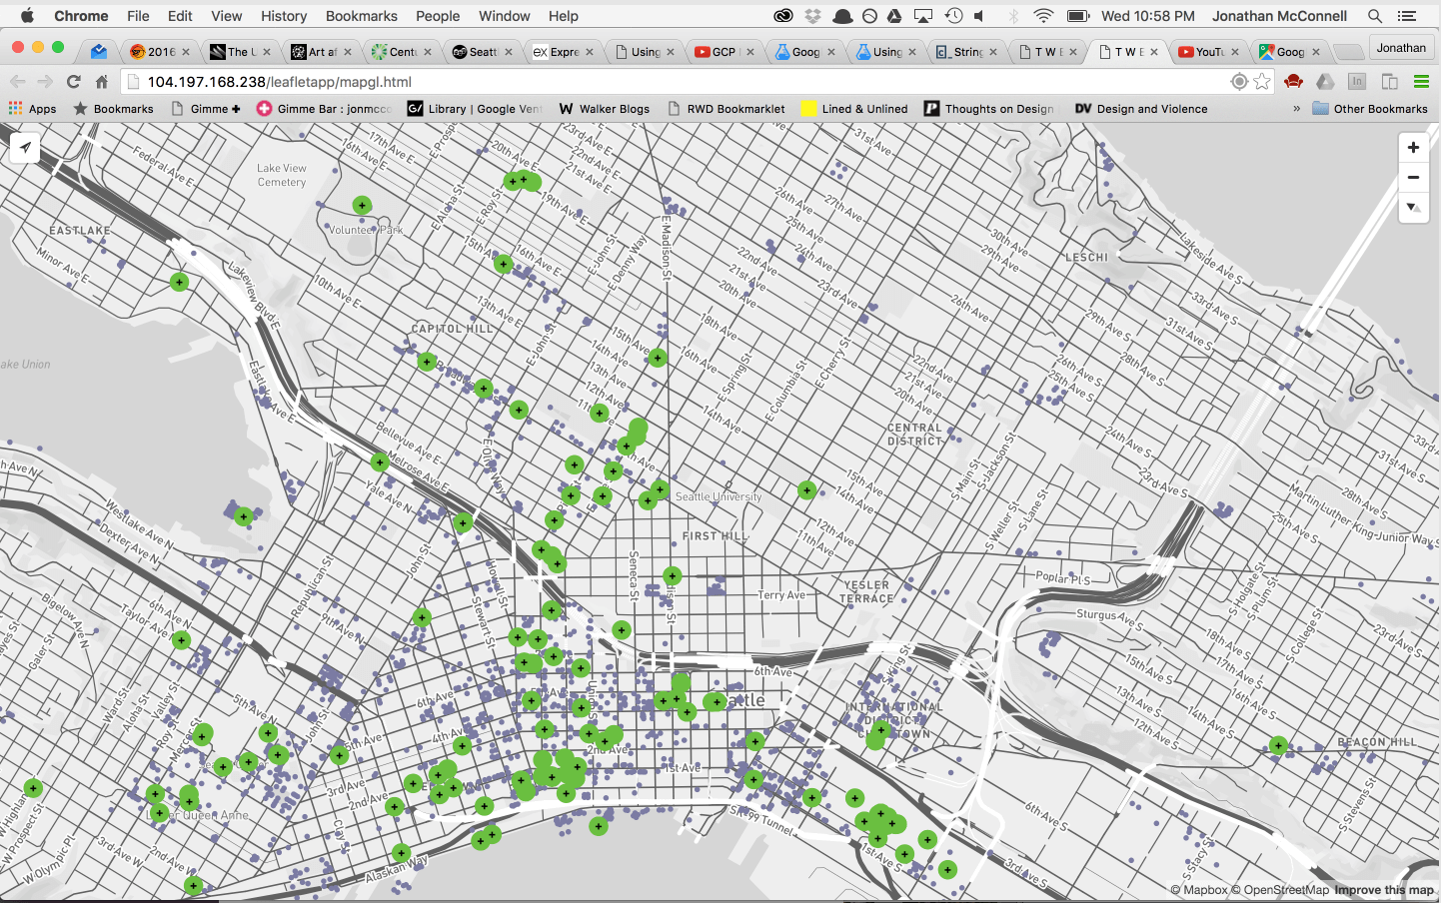Bookmark this page with the star icon
The width and height of the screenshot is (1441, 903).
click(1262, 82)
